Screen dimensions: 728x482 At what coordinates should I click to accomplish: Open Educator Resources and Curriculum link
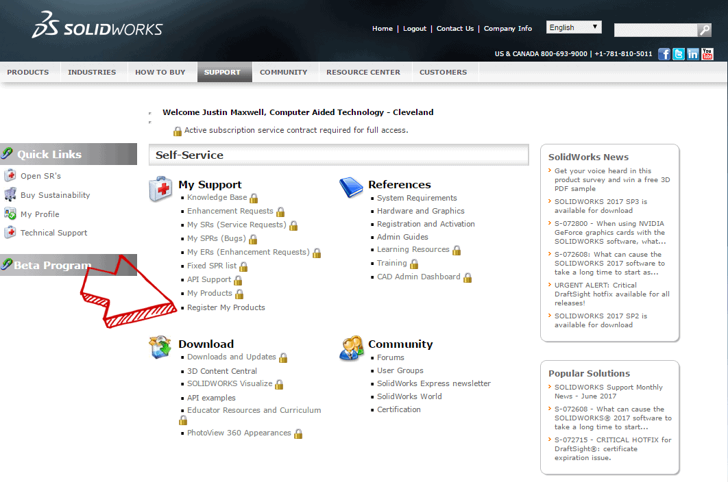click(x=254, y=410)
